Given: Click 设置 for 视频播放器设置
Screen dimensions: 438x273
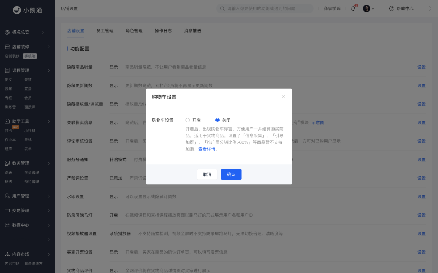Looking at the screenshot, I should 421,234.
